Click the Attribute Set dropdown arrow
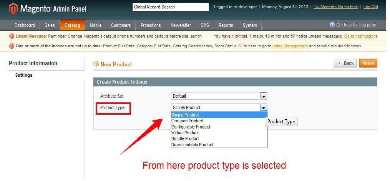 coord(264,96)
